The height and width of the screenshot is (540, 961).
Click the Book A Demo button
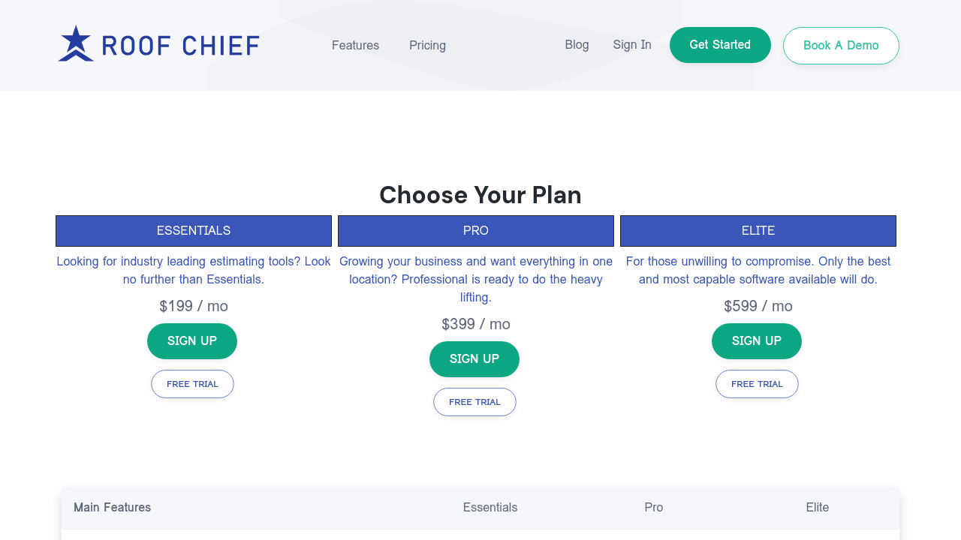coord(841,45)
